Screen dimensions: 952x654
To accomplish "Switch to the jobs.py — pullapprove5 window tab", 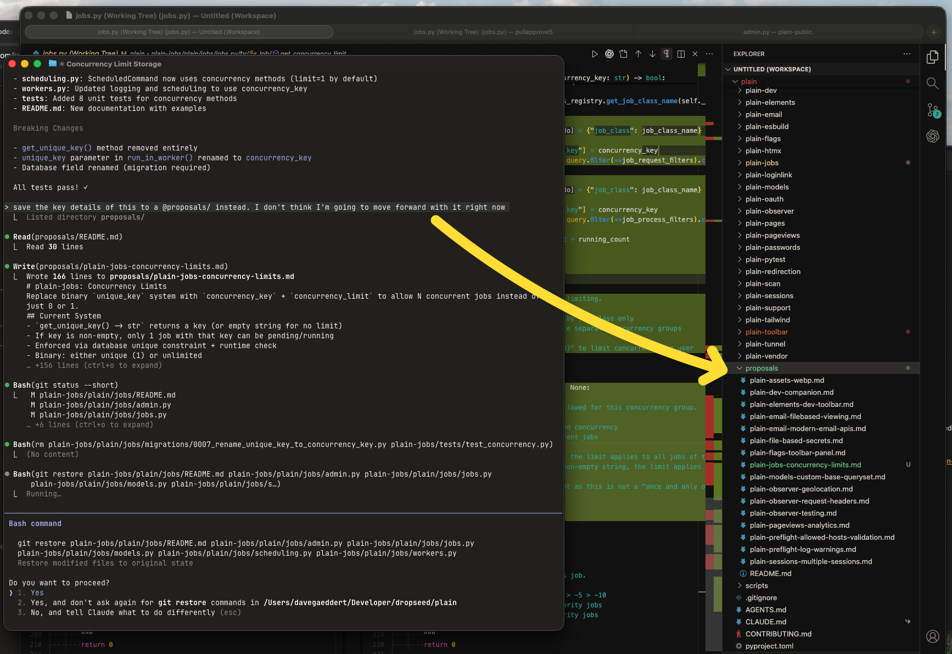I will pyautogui.click(x=483, y=32).
